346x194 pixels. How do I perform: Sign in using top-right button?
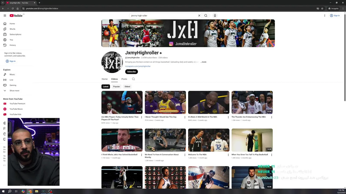click(x=335, y=16)
